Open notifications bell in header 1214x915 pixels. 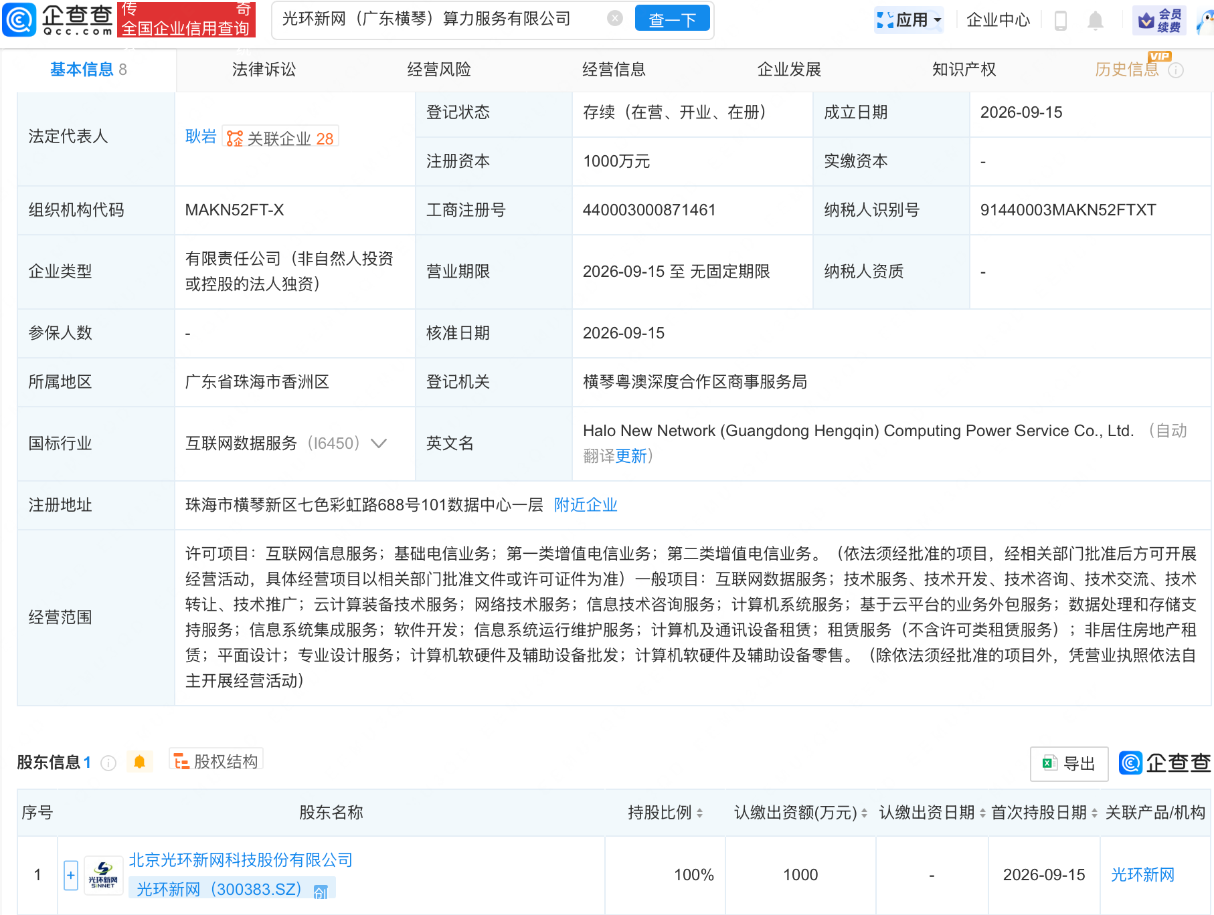[x=1095, y=21]
